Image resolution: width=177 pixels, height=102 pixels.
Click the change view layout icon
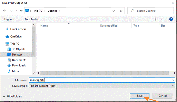pos(157,19)
